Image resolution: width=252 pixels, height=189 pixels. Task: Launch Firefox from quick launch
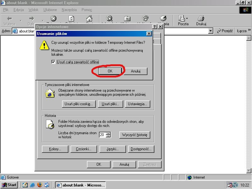pos(40,185)
